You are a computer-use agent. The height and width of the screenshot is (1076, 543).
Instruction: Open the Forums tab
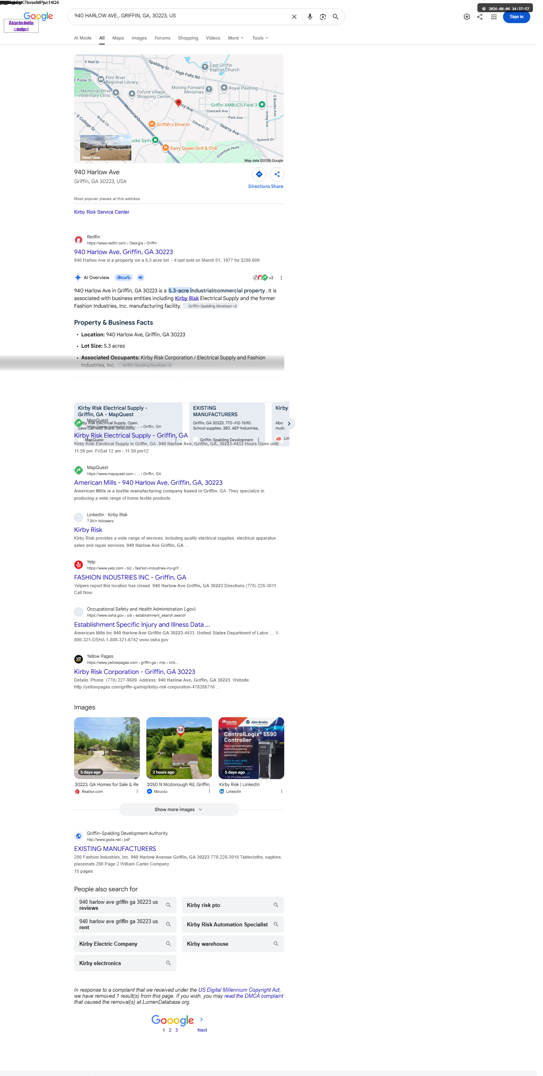pyautogui.click(x=162, y=38)
